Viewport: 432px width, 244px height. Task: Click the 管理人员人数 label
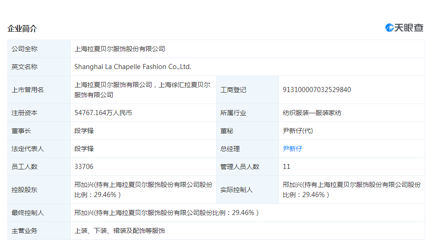tap(240, 167)
